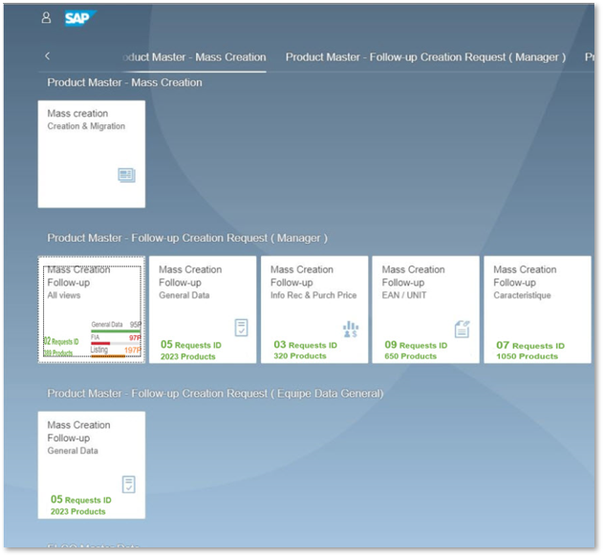Click the Mass creation tile's table icon
The height and width of the screenshot is (556, 603).
[x=126, y=175]
